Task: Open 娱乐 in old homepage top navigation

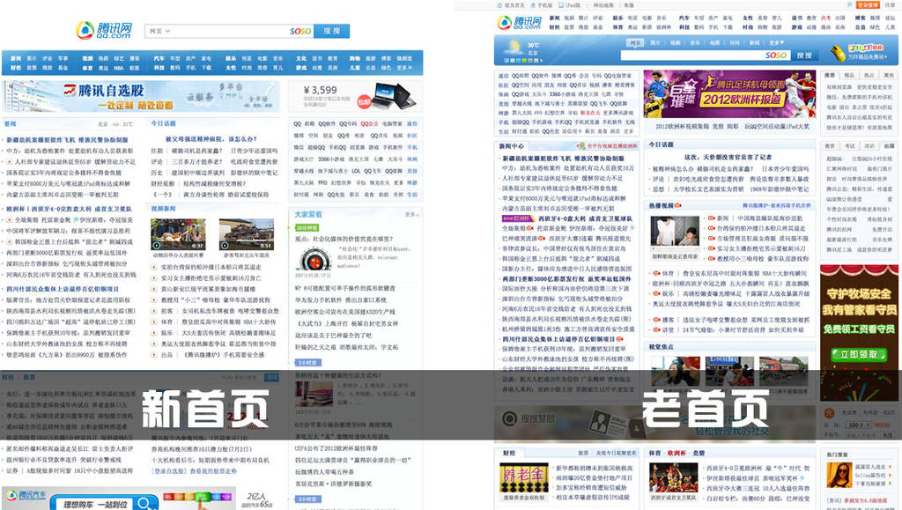Action: point(618,18)
